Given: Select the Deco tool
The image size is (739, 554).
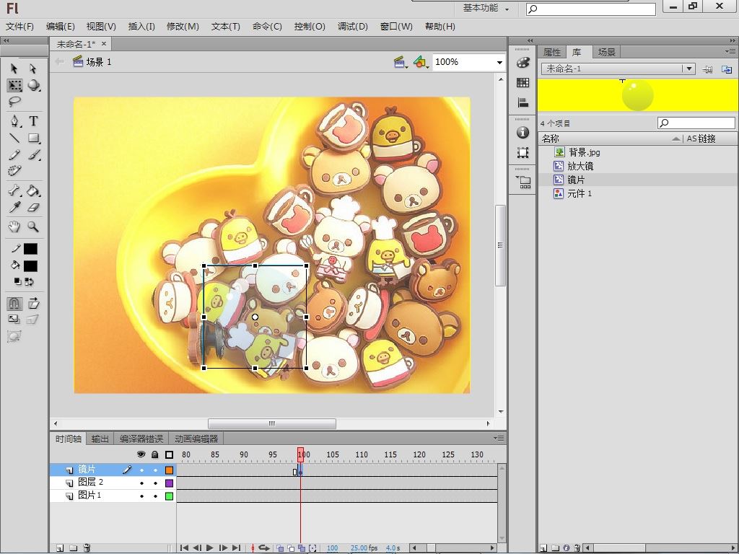Looking at the screenshot, I should pyautogui.click(x=14, y=170).
